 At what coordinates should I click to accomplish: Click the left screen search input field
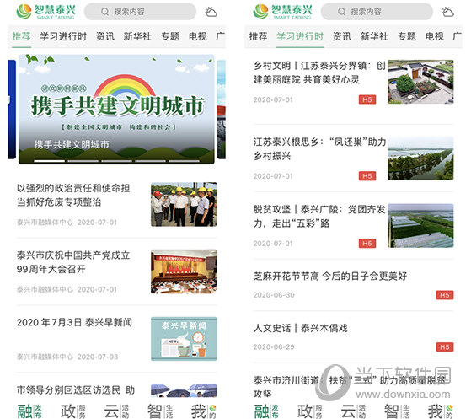click(140, 12)
